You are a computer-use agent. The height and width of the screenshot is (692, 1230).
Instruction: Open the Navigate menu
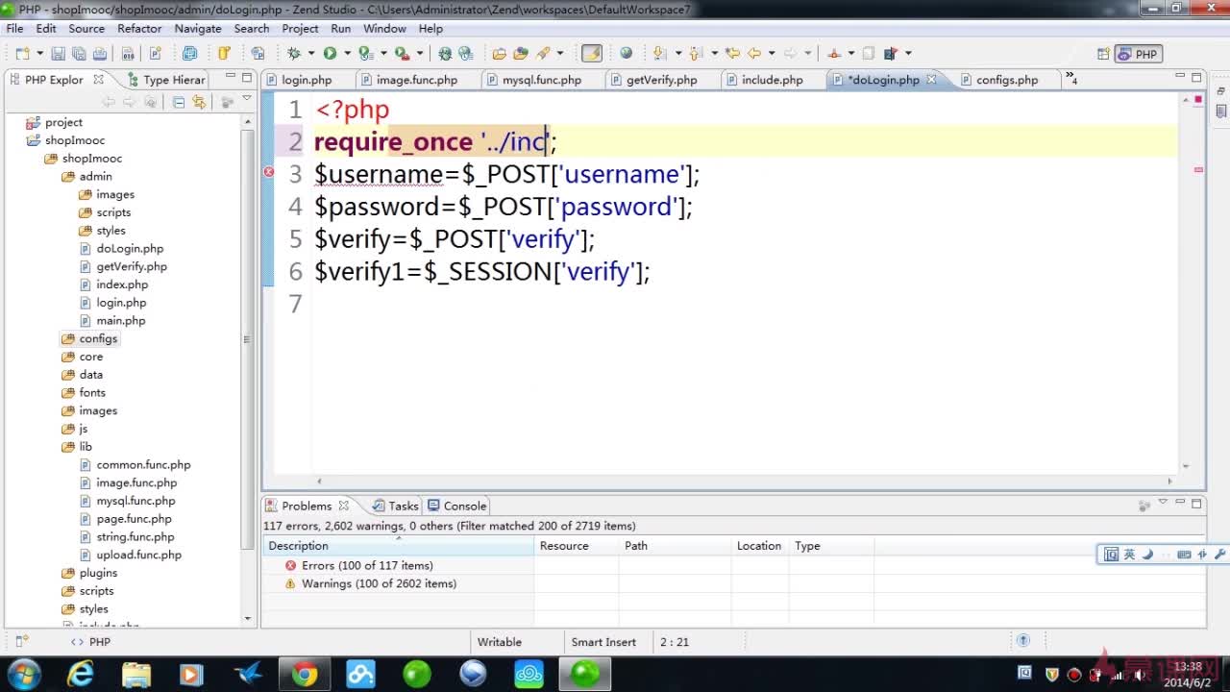click(198, 29)
